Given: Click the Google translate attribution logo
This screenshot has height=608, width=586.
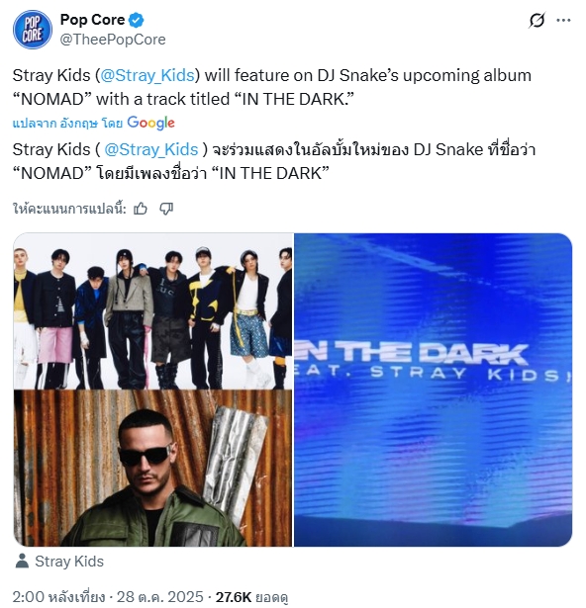Looking at the screenshot, I should pyautogui.click(x=150, y=123).
